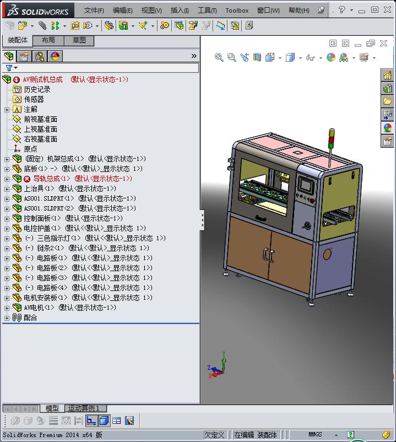Click the MMGS units status entry
The width and height of the screenshot is (396, 442).
[315, 434]
